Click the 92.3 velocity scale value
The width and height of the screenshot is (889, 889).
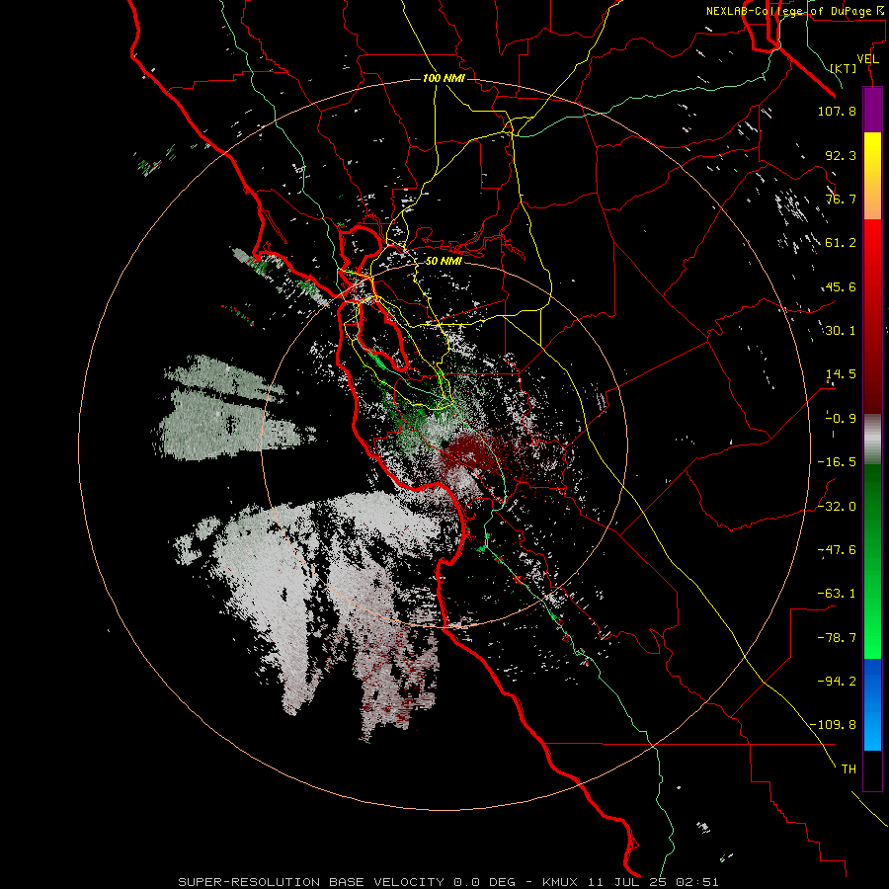841,155
